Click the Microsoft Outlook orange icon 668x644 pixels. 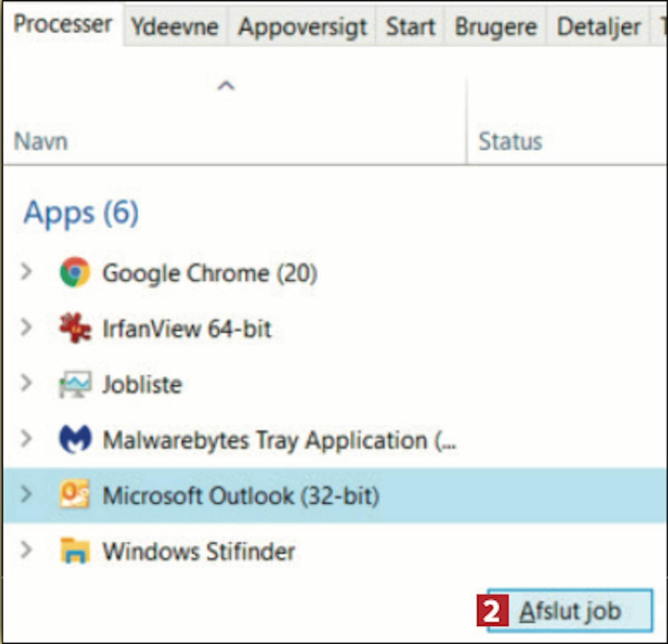75,494
